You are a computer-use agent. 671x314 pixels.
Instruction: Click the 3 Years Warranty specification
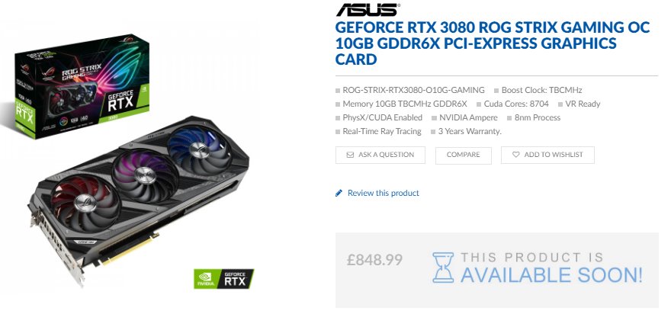point(470,131)
